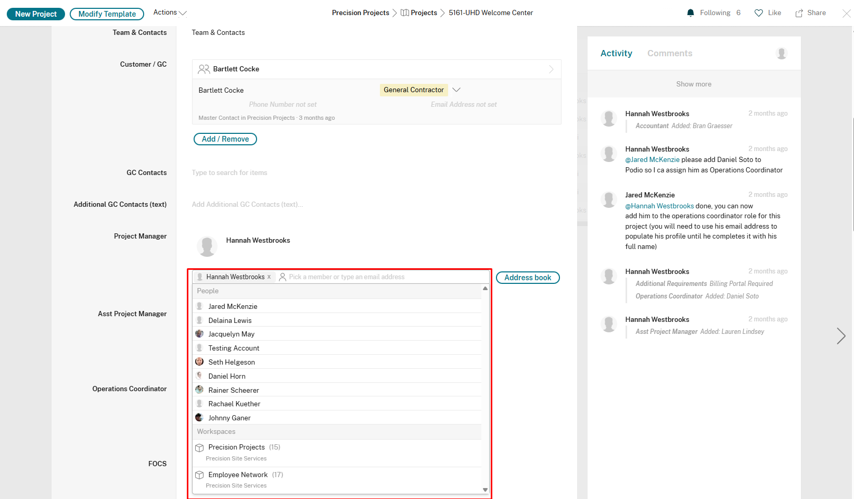Select Jared McKenzie from the people list

(233, 306)
